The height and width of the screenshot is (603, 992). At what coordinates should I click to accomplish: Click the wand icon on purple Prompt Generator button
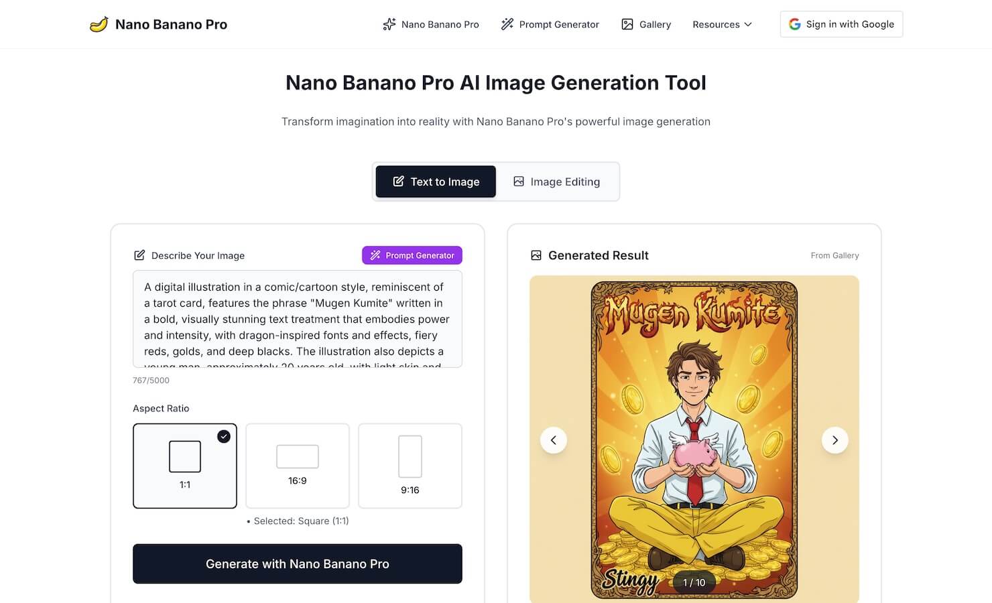coord(375,255)
